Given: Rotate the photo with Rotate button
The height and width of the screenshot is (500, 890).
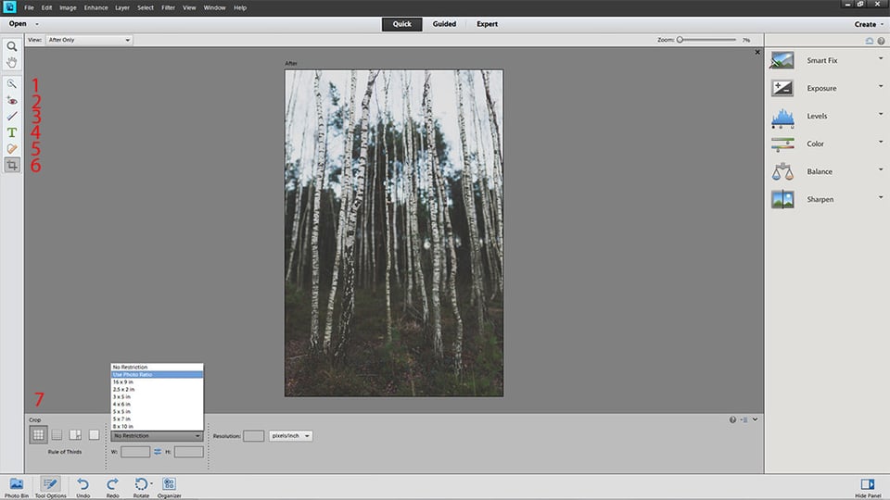Looking at the screenshot, I should 141,487.
